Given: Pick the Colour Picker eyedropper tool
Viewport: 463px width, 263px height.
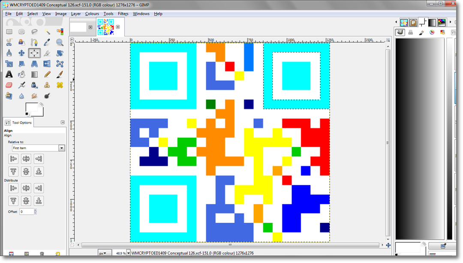Looking at the screenshot, I should [47, 42].
